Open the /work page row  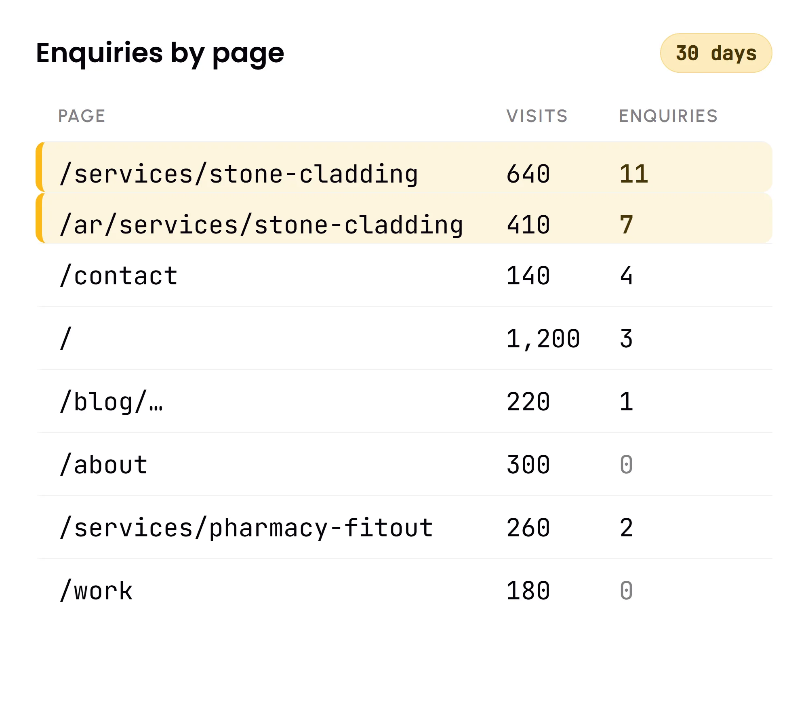click(404, 590)
